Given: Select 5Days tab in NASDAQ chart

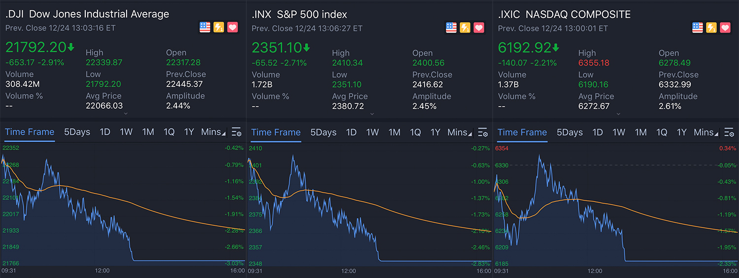Looking at the screenshot, I should pos(570,132).
